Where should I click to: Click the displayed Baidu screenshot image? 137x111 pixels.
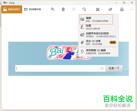[x=68, y=59]
